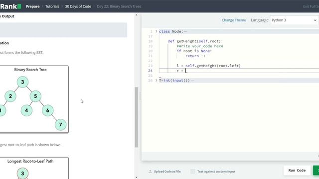Click the 'Longest Root-to-Leaf Path' title

pos(30,161)
